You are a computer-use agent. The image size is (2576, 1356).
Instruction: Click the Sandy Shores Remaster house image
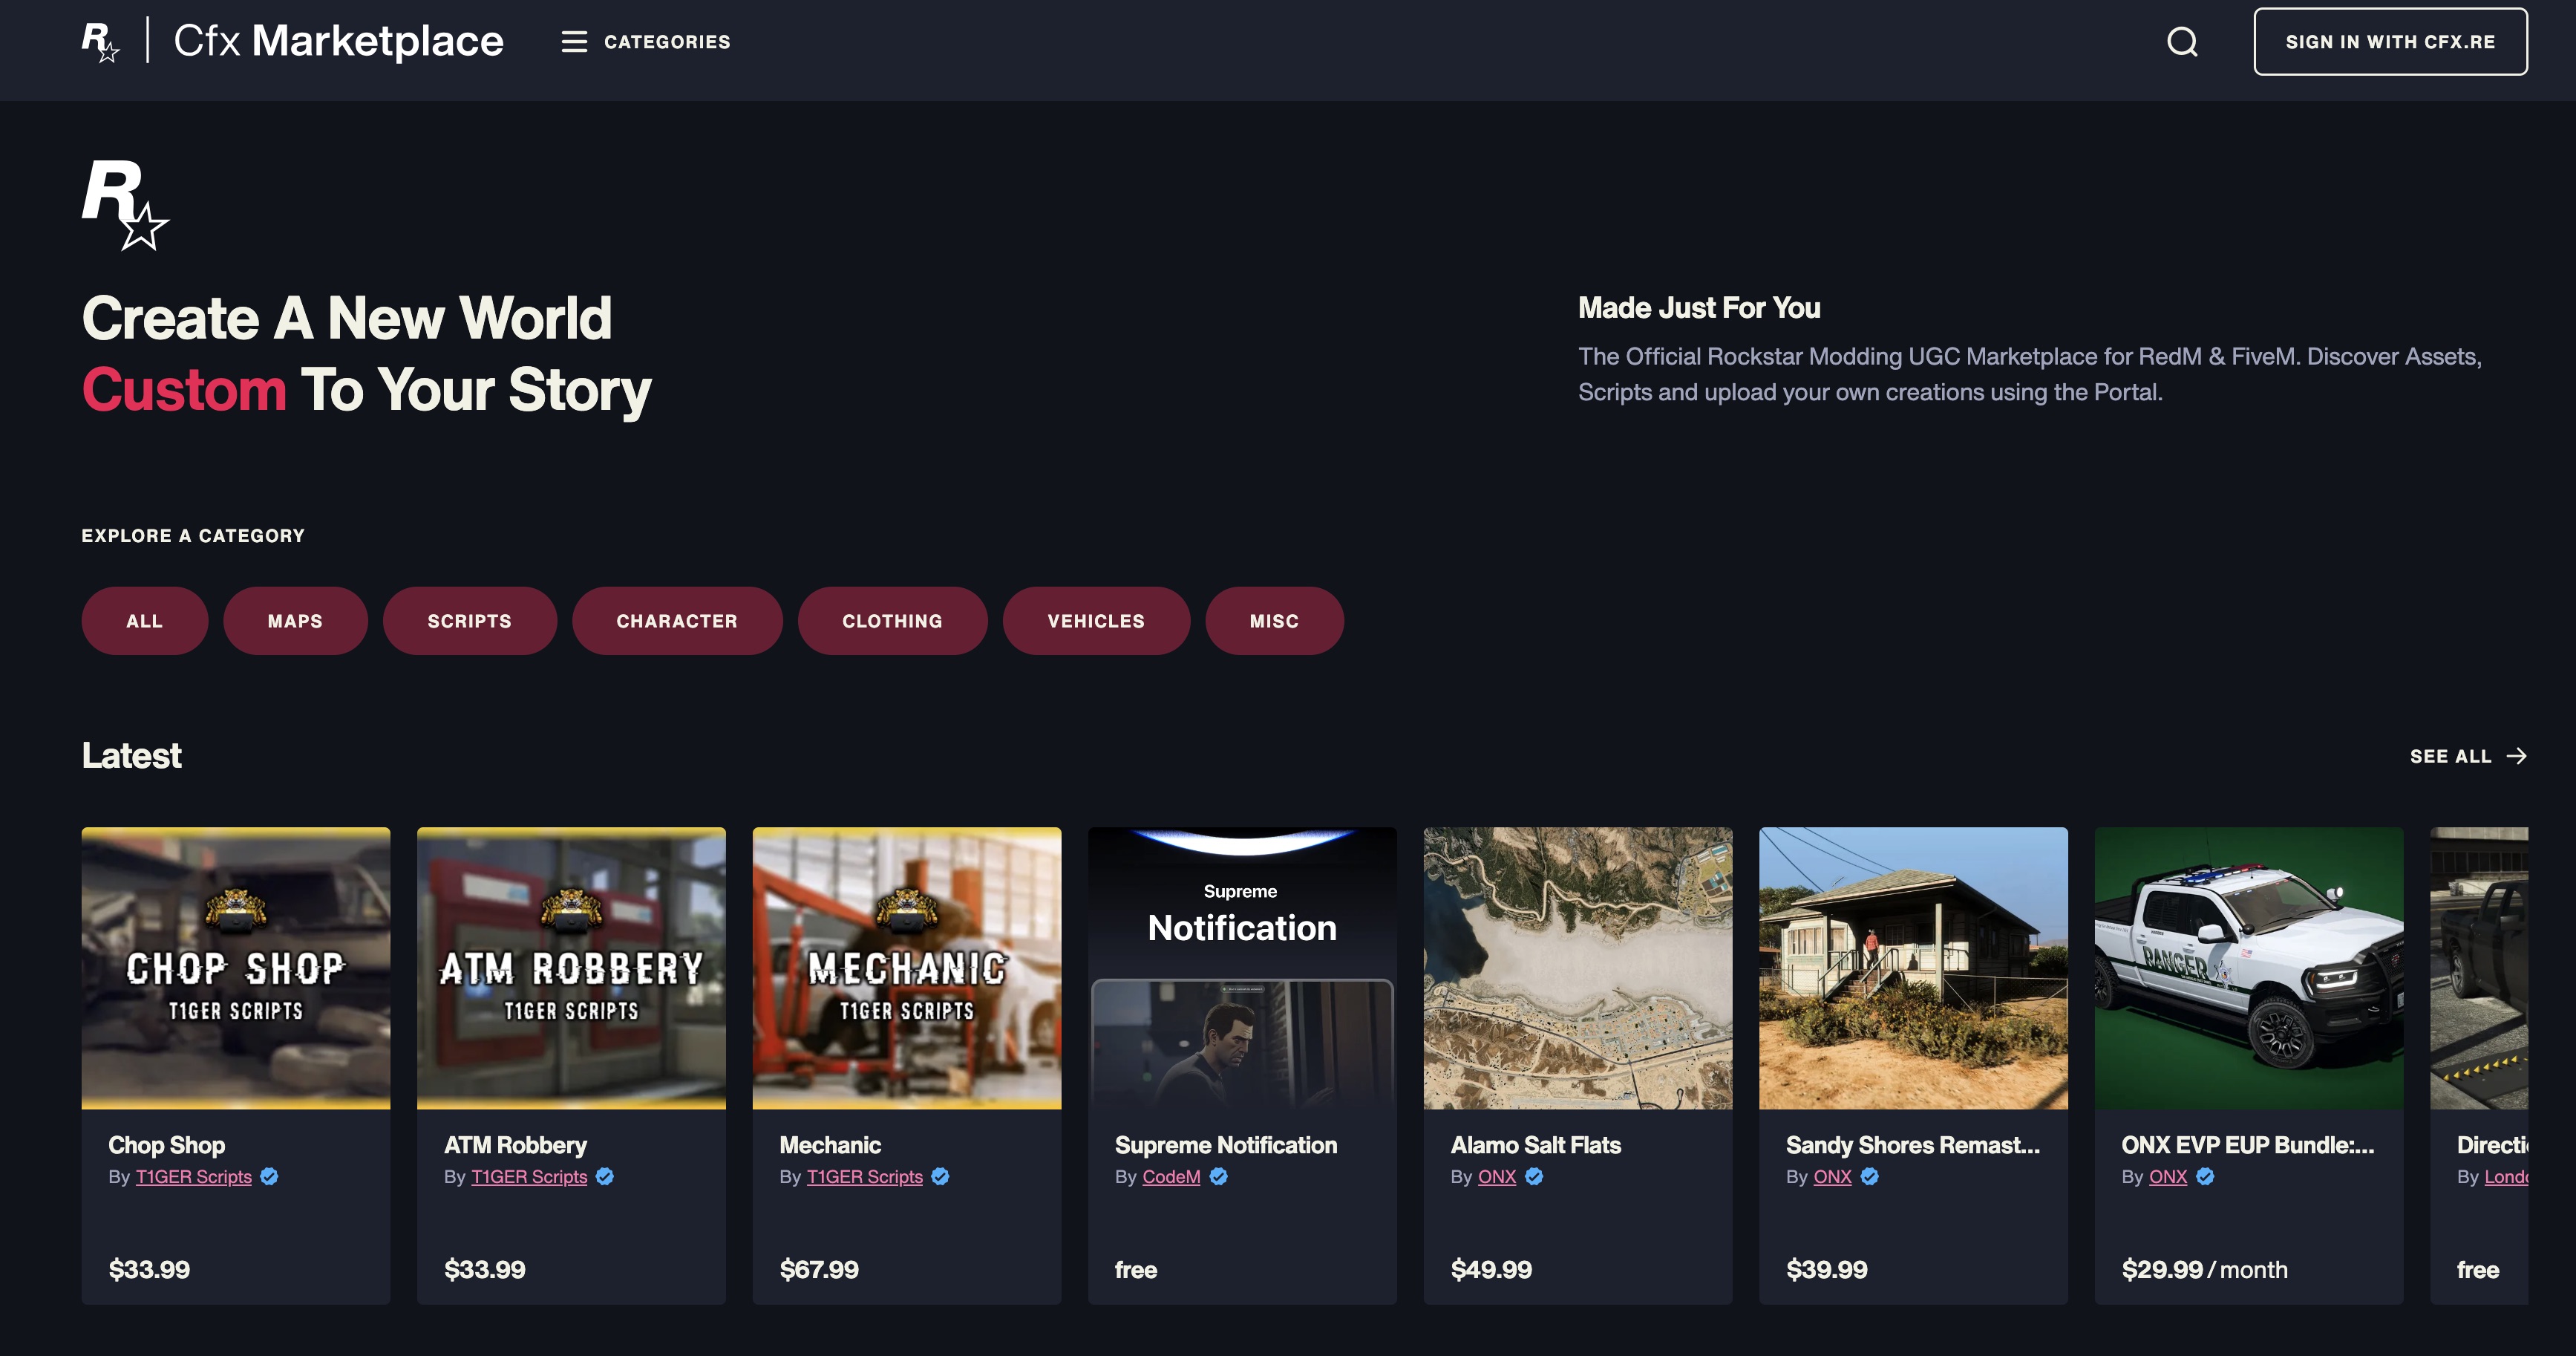pos(1913,967)
